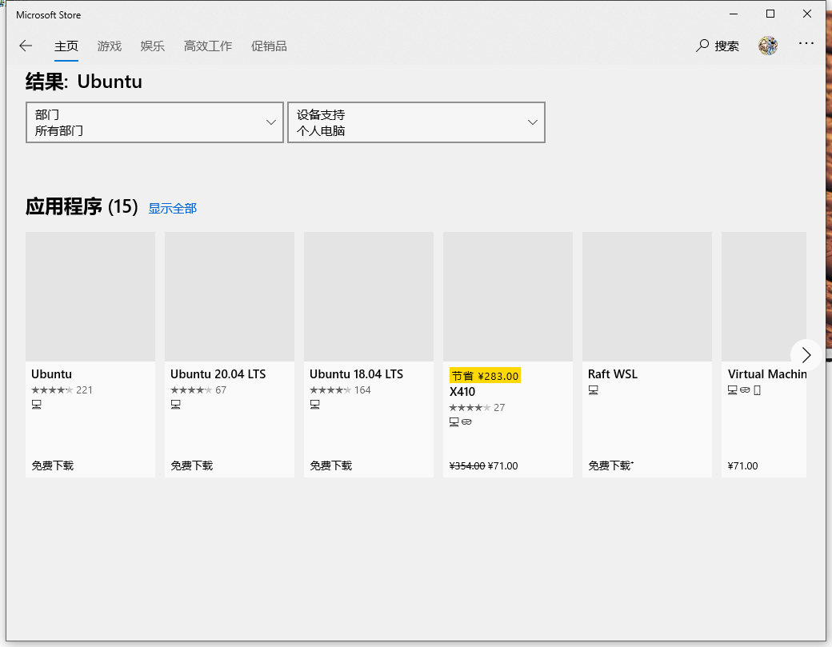Click the X410 app thumbnail image
Screen dimensions: 832x647
pos(508,297)
